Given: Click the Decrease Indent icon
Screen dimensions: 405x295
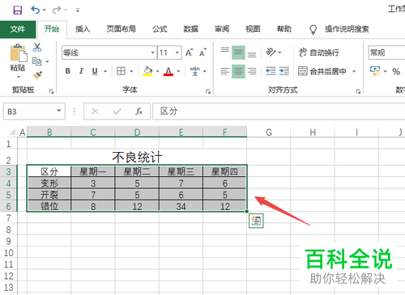Looking at the screenshot, I should 271,71.
